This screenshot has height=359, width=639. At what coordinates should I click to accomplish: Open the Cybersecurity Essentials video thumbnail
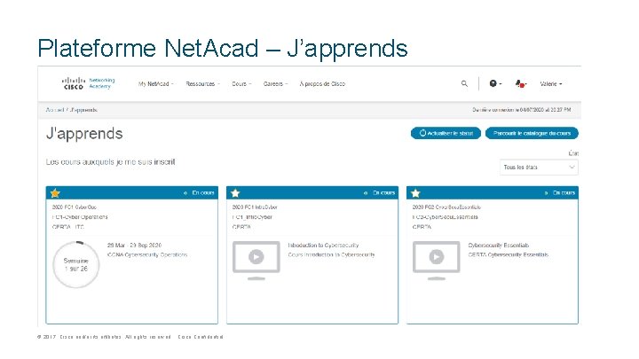[436, 261]
